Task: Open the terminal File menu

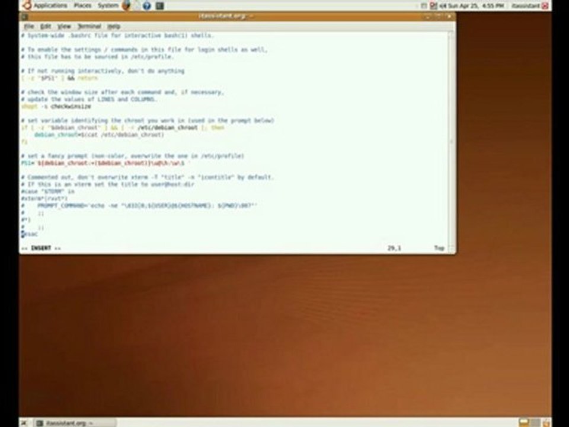Action: pyautogui.click(x=28, y=26)
